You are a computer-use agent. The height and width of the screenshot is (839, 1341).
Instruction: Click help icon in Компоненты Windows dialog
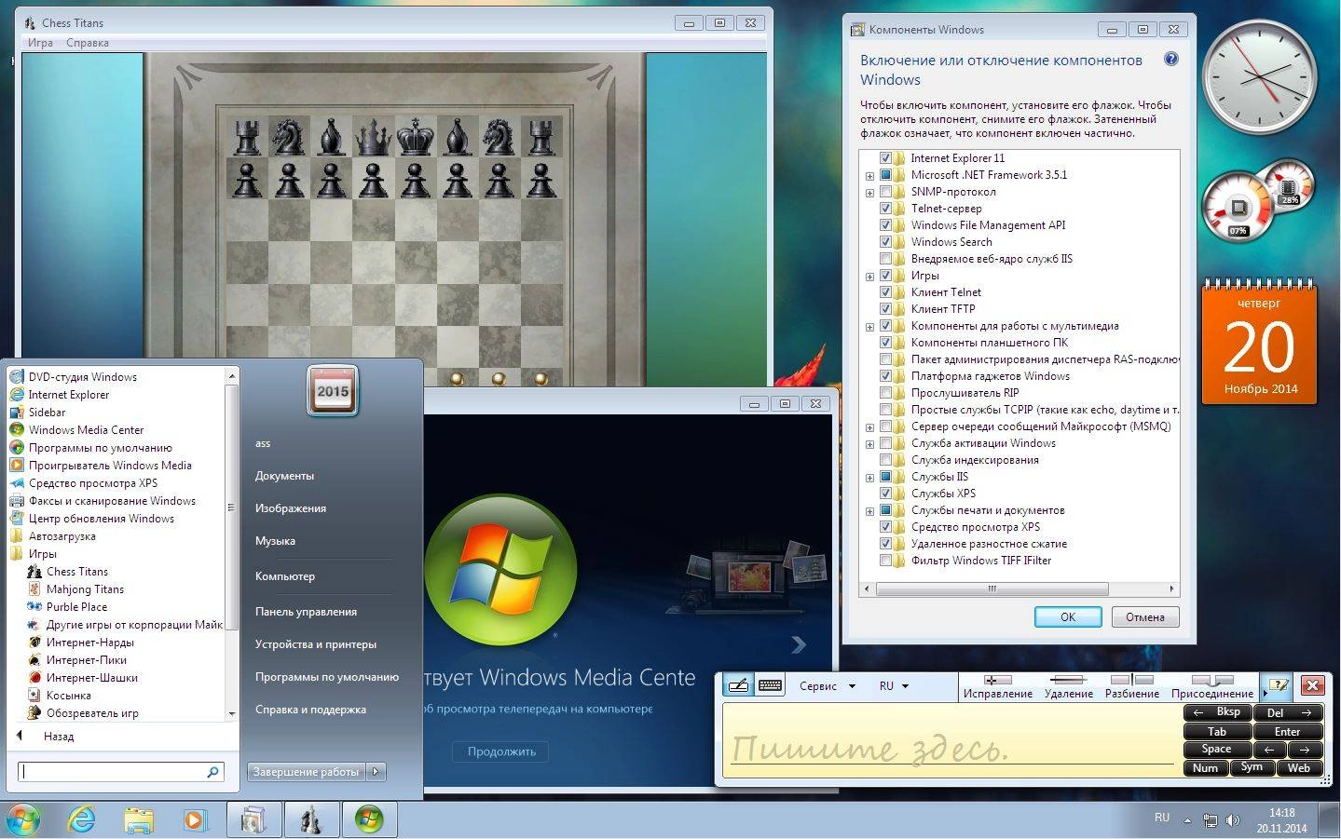click(x=1171, y=59)
